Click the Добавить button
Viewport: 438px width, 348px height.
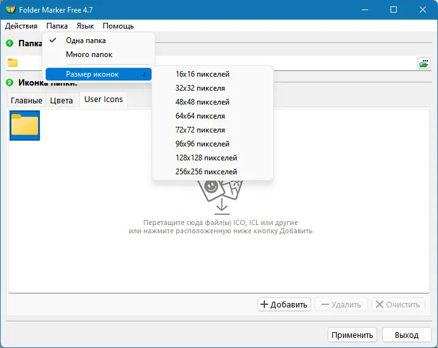284,304
